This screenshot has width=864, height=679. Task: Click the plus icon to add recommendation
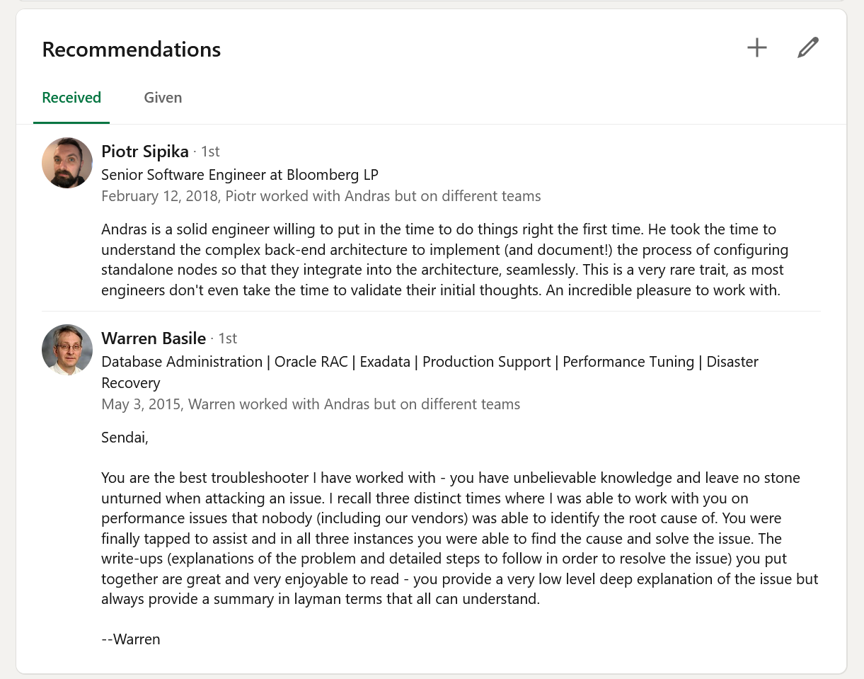757,48
